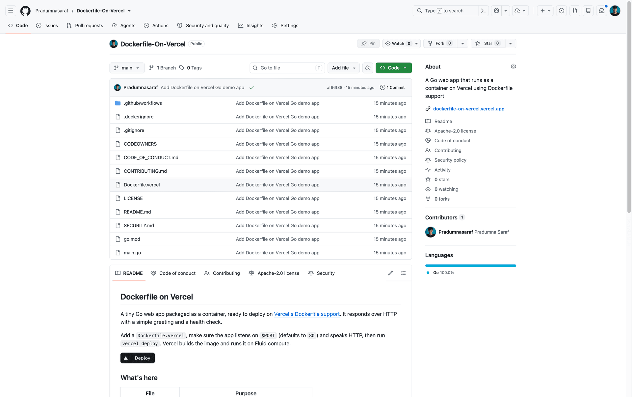Open the .github/workflows folder

coord(143,103)
